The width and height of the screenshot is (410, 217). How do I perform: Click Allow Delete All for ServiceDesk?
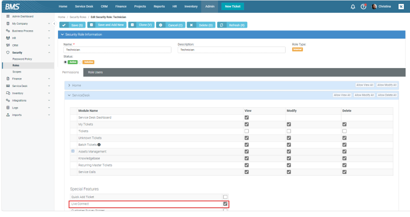387,95
